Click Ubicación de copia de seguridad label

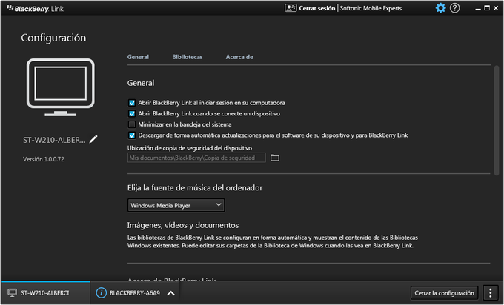tap(190, 148)
